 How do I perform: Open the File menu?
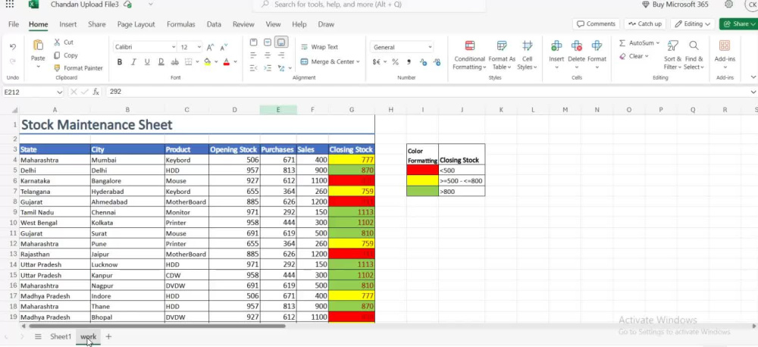click(x=14, y=24)
